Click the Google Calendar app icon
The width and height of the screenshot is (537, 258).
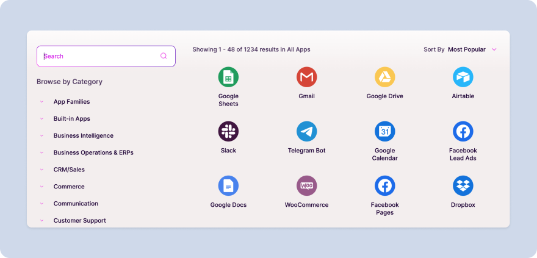[384, 131]
